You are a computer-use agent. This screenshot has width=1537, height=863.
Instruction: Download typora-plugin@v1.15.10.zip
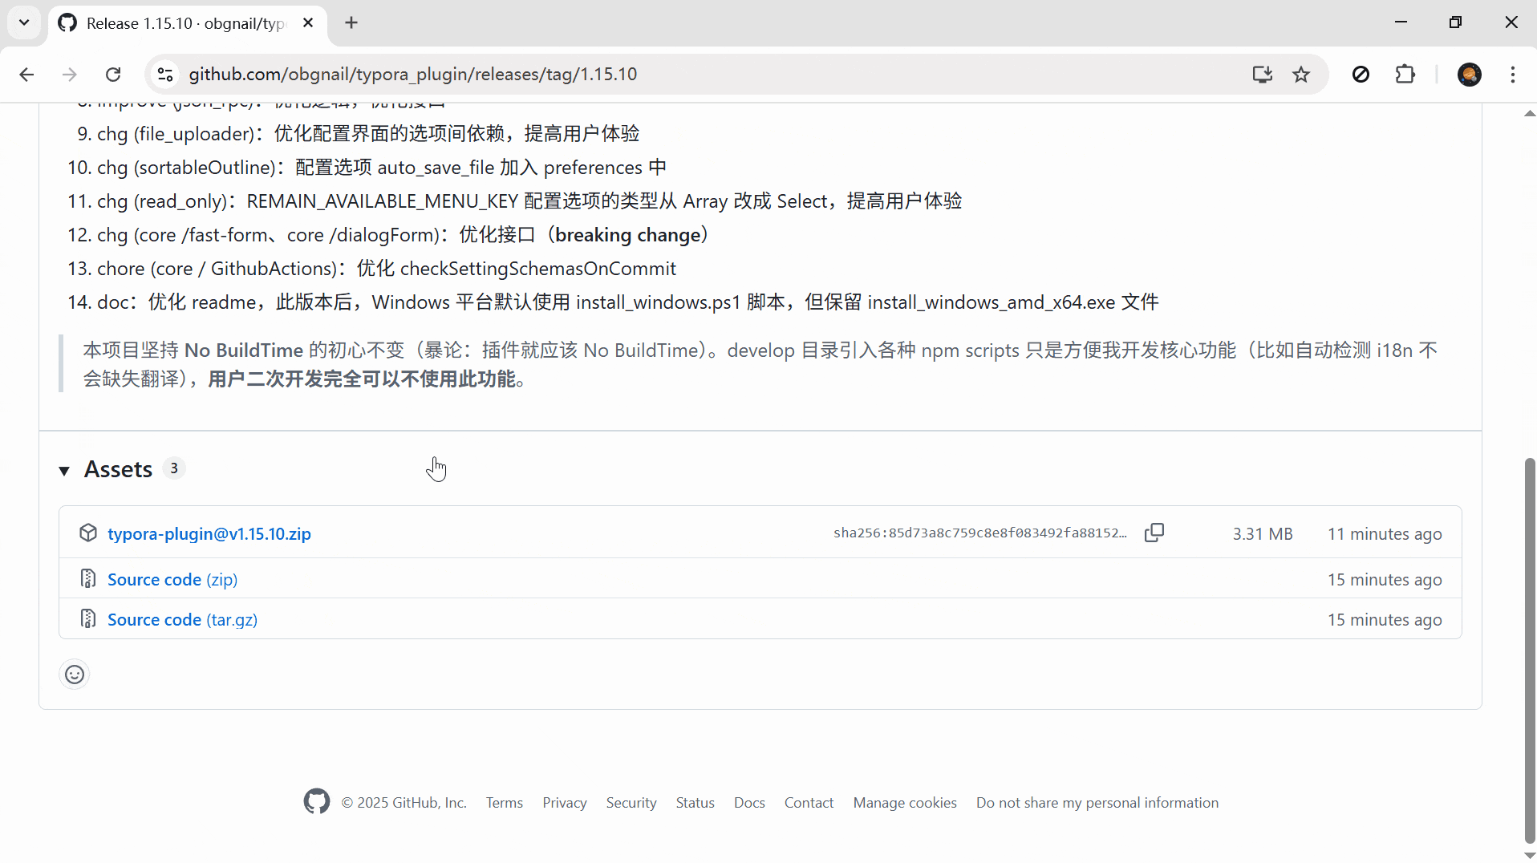point(209,533)
